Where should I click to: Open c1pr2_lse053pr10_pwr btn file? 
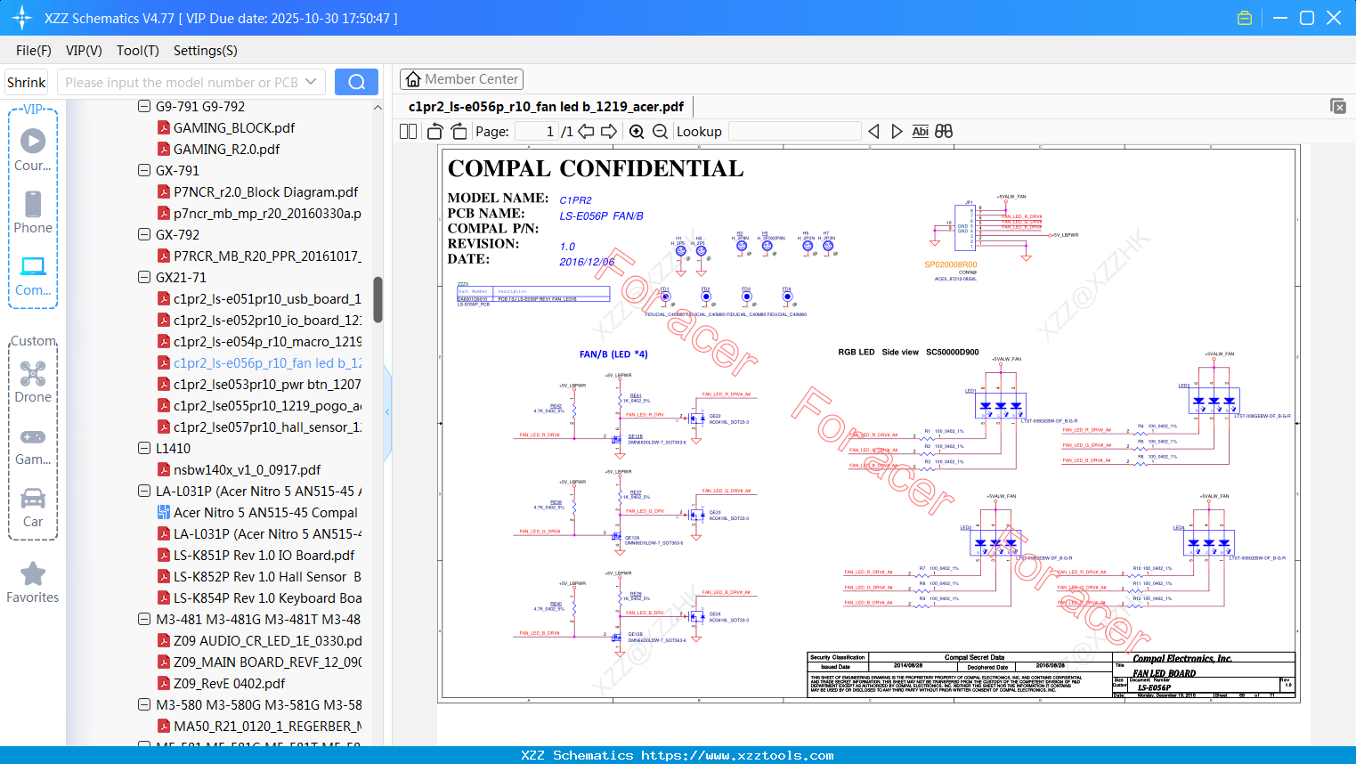[259, 384]
